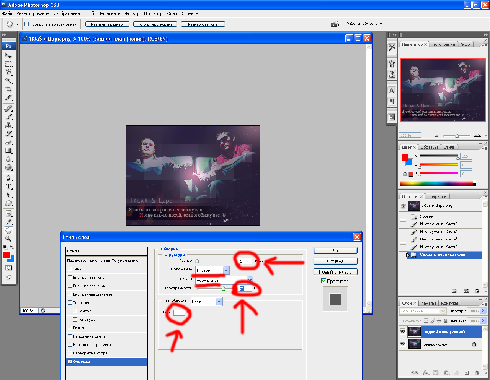Pick the Type tool

(x=8, y=186)
